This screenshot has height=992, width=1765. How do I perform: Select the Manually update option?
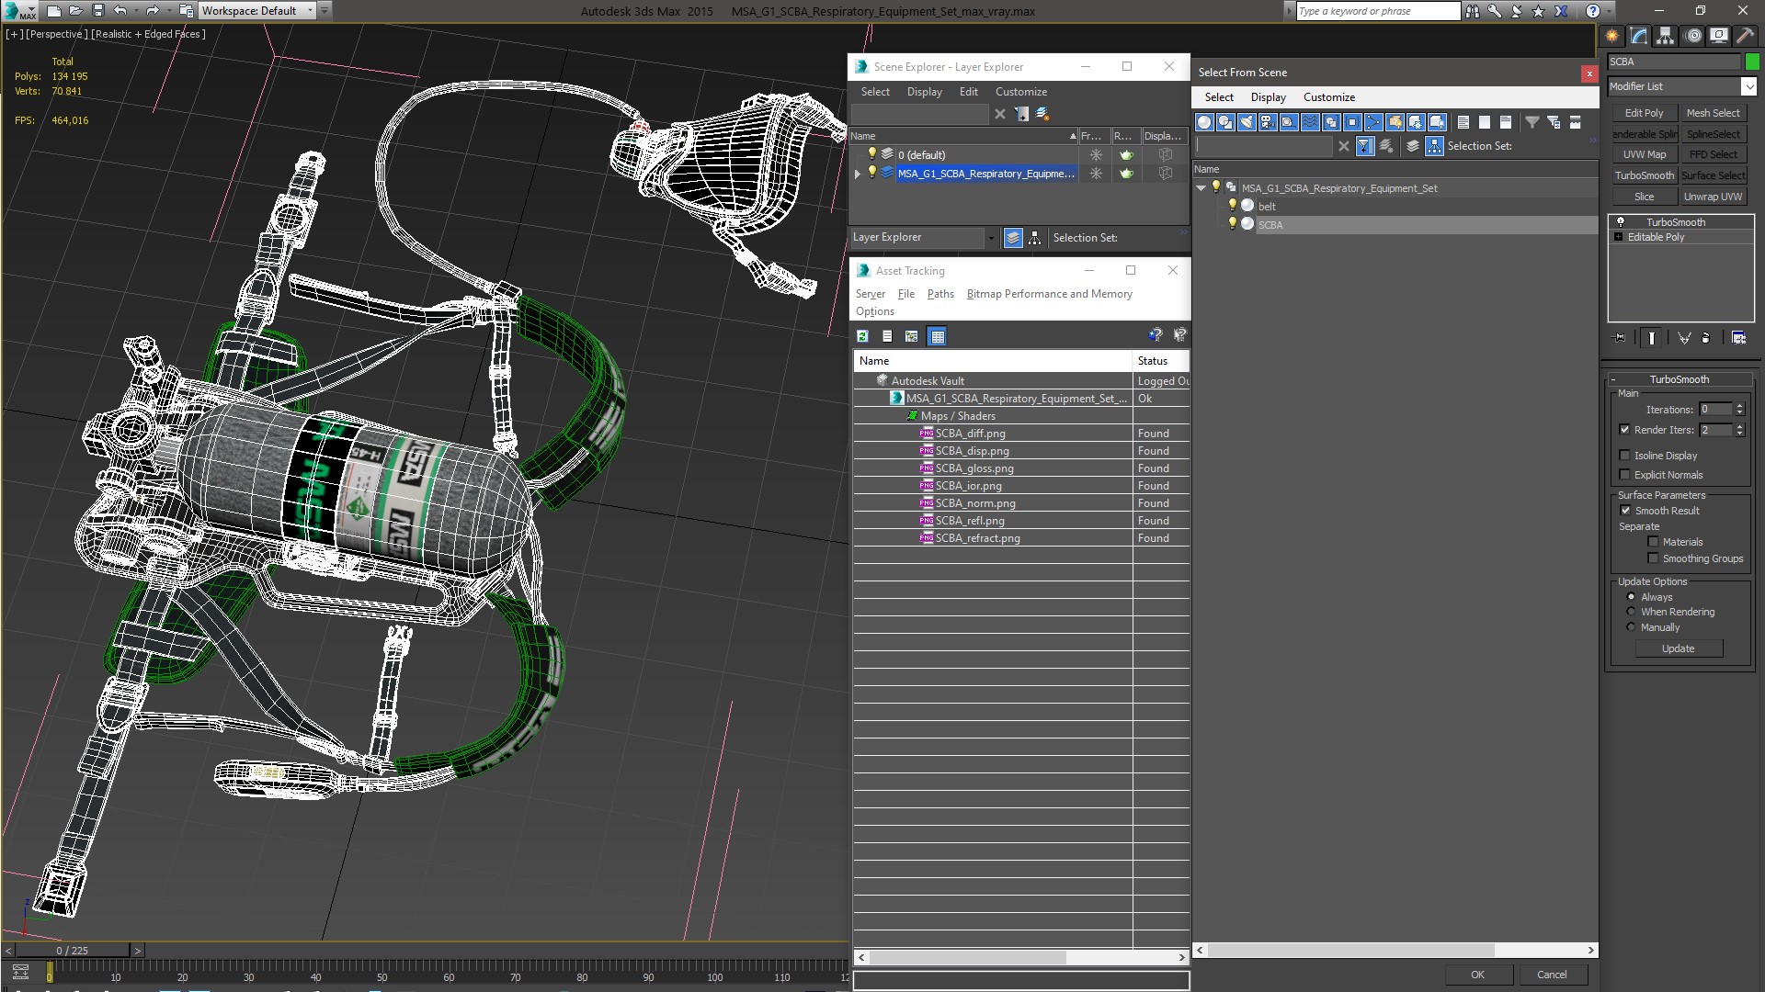pyautogui.click(x=1631, y=627)
